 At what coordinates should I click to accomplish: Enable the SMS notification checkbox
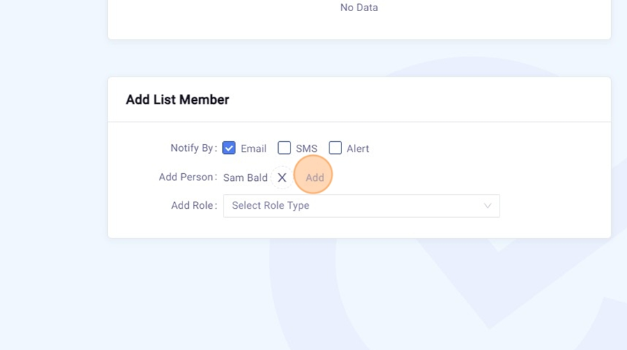284,148
